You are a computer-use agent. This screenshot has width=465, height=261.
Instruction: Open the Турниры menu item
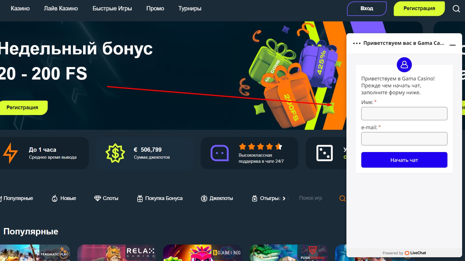click(x=190, y=8)
